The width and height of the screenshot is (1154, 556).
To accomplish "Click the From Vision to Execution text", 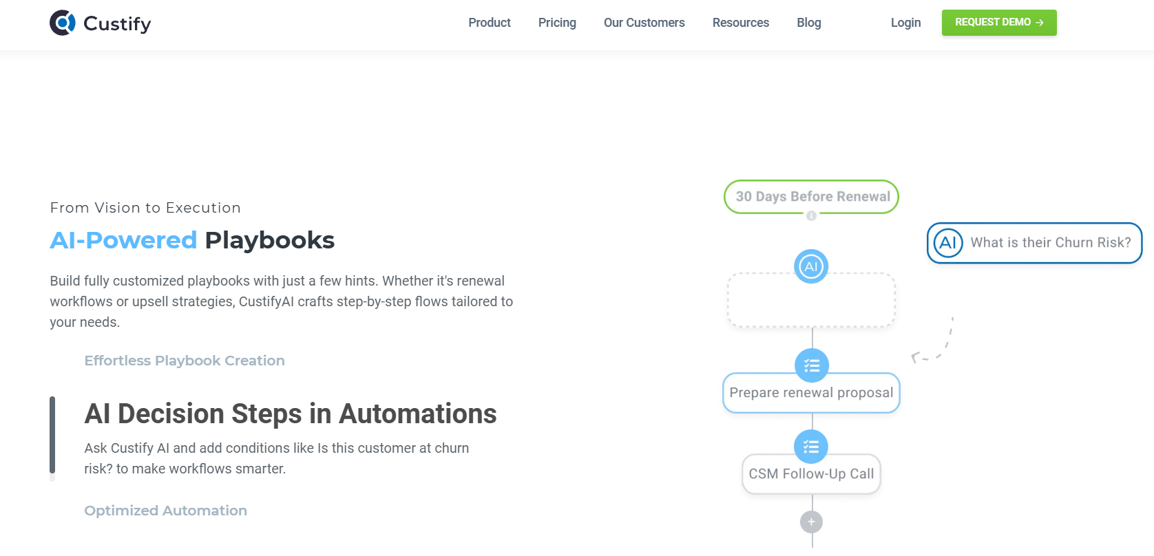I will [145, 208].
